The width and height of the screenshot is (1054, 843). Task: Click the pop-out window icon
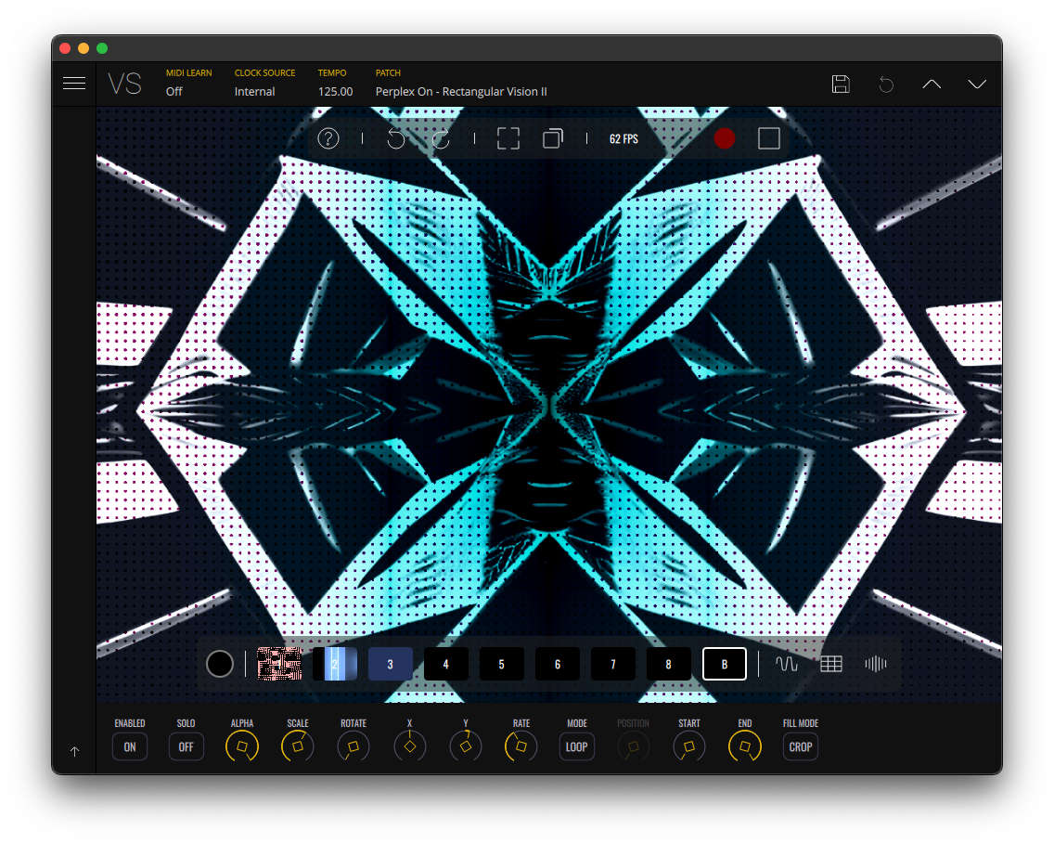coord(552,138)
